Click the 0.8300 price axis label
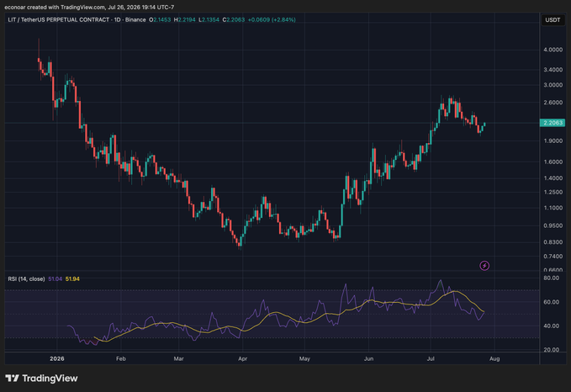This screenshot has height=392, width=571. point(552,242)
